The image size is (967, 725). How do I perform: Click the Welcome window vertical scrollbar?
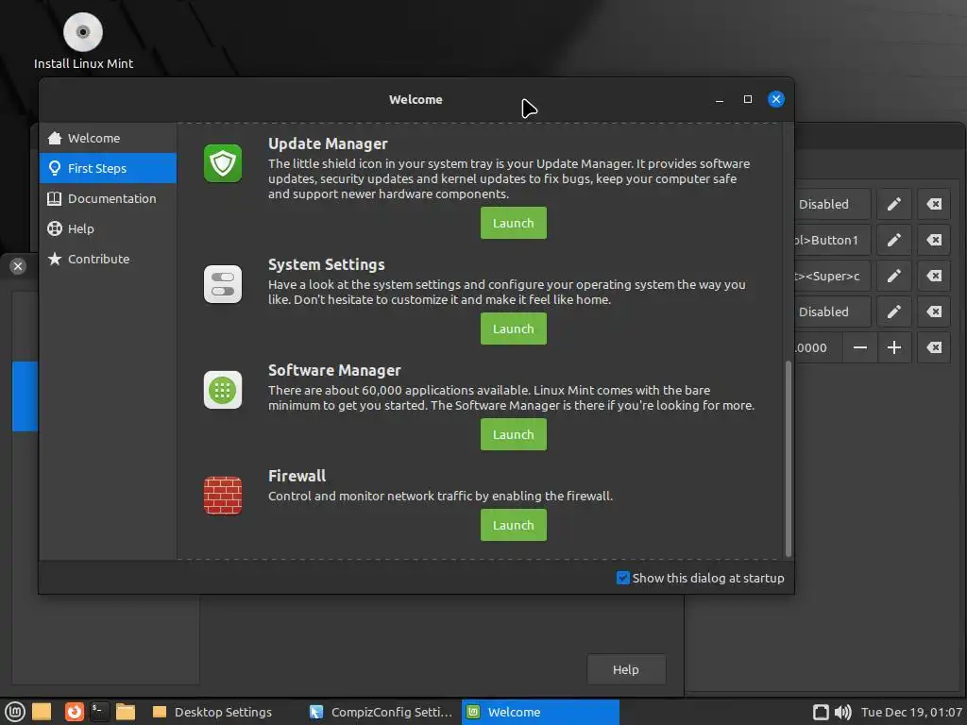(788, 459)
